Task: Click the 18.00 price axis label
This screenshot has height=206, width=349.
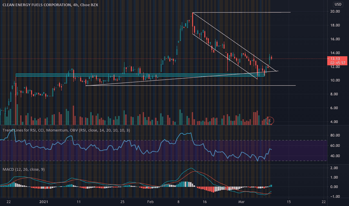Action: tap(335, 25)
